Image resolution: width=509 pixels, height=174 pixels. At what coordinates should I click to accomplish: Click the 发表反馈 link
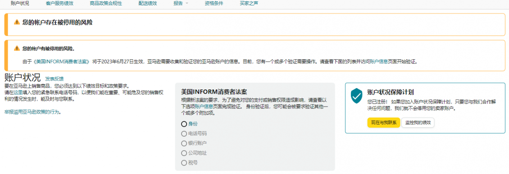(54, 79)
